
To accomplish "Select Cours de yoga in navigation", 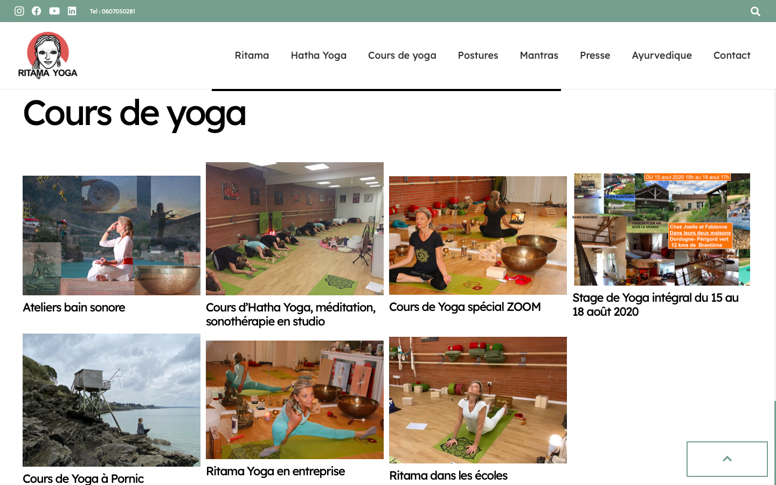I will click(402, 56).
